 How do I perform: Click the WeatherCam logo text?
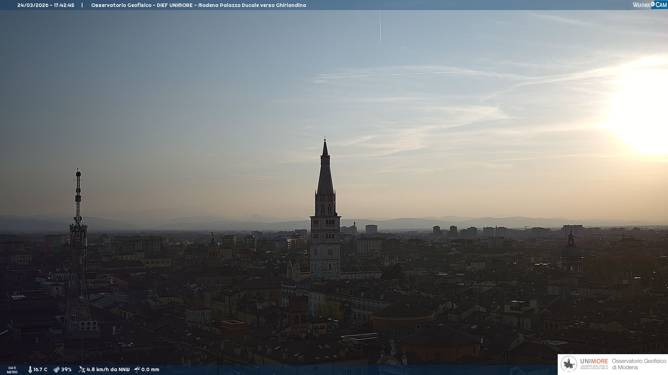coord(650,5)
